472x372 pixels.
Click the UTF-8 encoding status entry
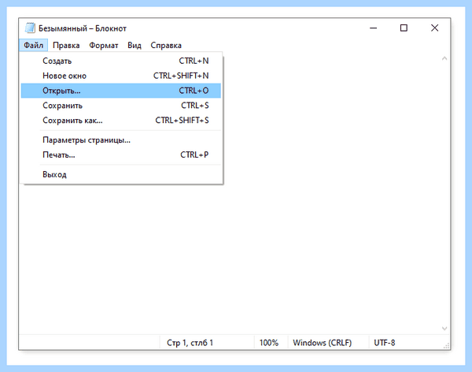tap(385, 343)
